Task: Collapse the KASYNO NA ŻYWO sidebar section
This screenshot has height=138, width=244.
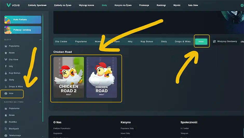Action: pyautogui.click(x=40, y=102)
